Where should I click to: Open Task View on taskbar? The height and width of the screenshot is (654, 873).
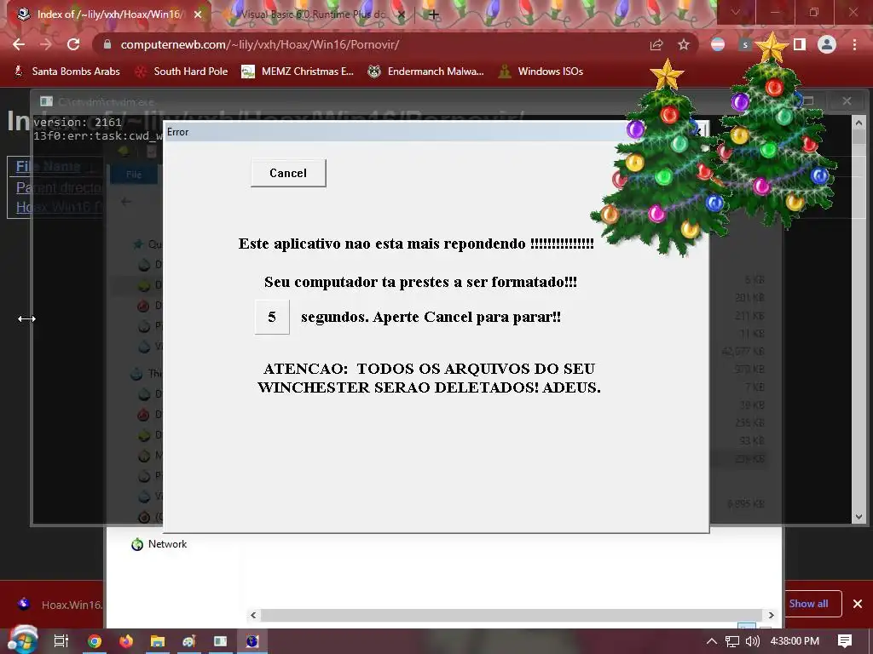[x=61, y=641]
